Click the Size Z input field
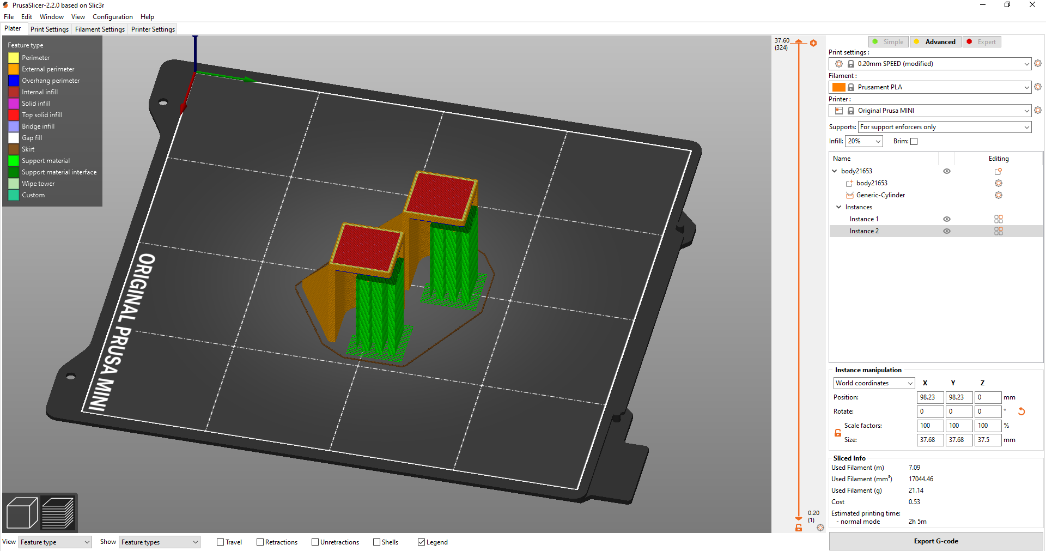This screenshot has width=1046, height=551. (x=988, y=440)
